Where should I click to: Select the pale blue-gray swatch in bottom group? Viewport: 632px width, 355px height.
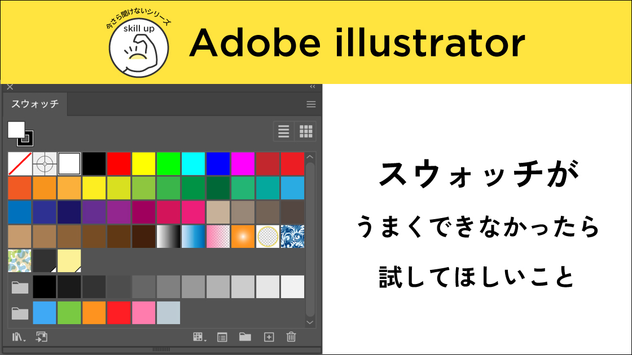(x=169, y=313)
